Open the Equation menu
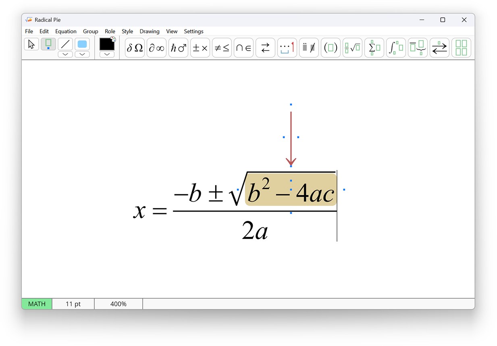 point(66,31)
